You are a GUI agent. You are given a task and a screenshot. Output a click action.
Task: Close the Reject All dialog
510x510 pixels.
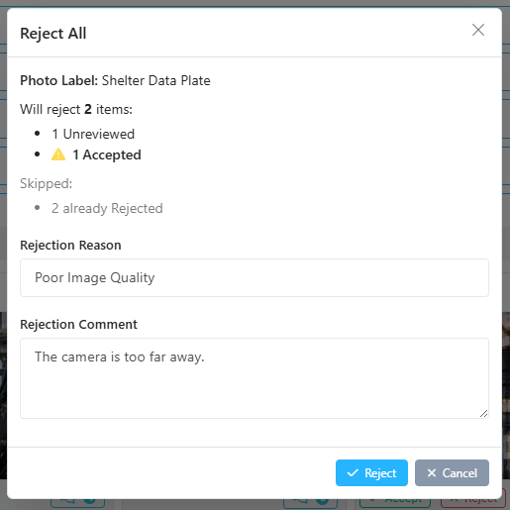(x=478, y=30)
